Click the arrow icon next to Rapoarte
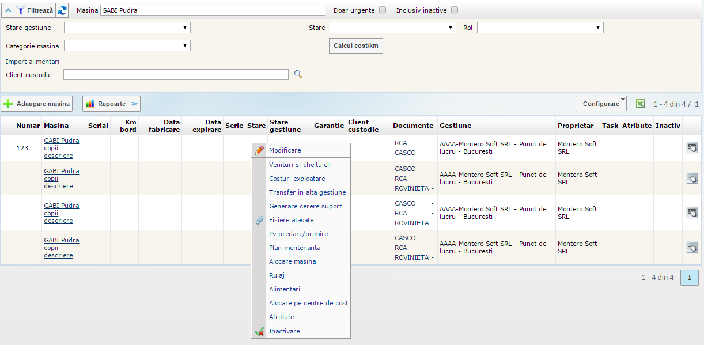The height and width of the screenshot is (345, 704). point(134,104)
